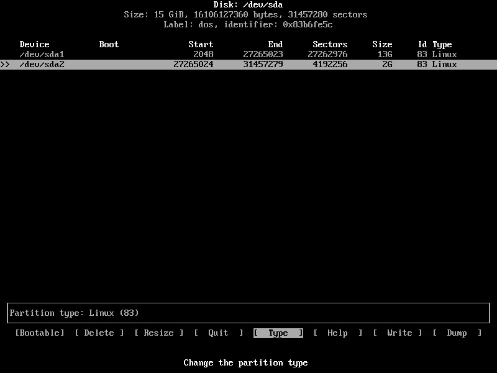
Task: Click the Disk: /dev/sda title text
Action: tap(248, 4)
